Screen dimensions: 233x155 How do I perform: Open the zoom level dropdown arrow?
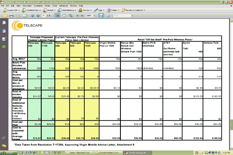(x=94, y=16)
